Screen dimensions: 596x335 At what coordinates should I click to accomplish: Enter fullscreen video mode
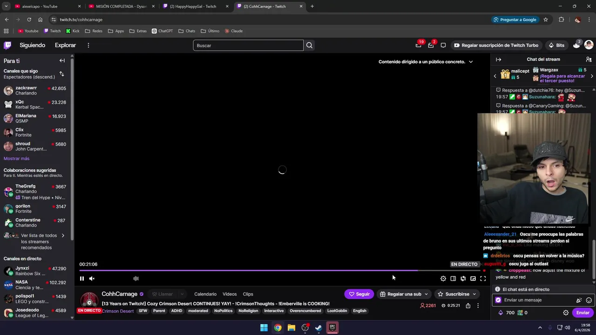point(483,279)
